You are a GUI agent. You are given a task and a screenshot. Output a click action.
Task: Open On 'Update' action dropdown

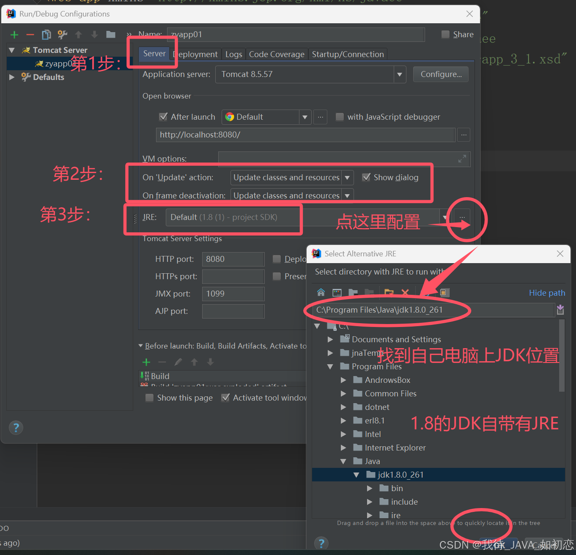tap(347, 178)
